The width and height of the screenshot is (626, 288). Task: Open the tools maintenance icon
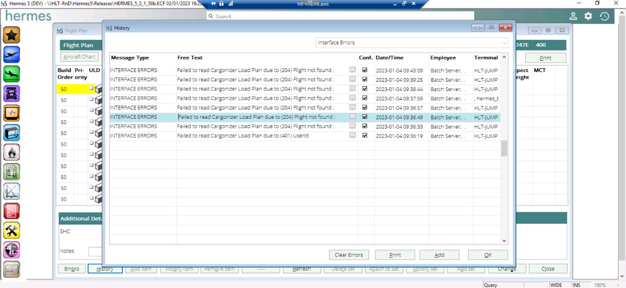click(11, 230)
